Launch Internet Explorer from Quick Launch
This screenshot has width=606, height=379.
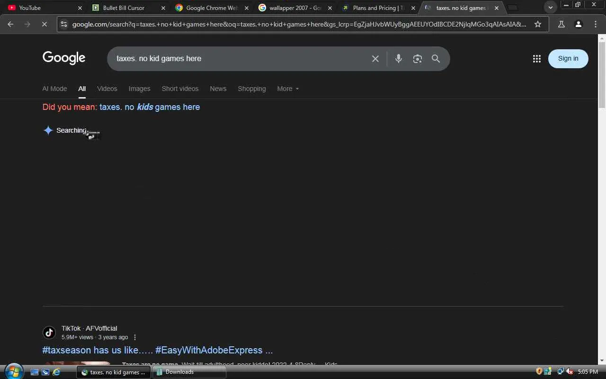coord(56,372)
